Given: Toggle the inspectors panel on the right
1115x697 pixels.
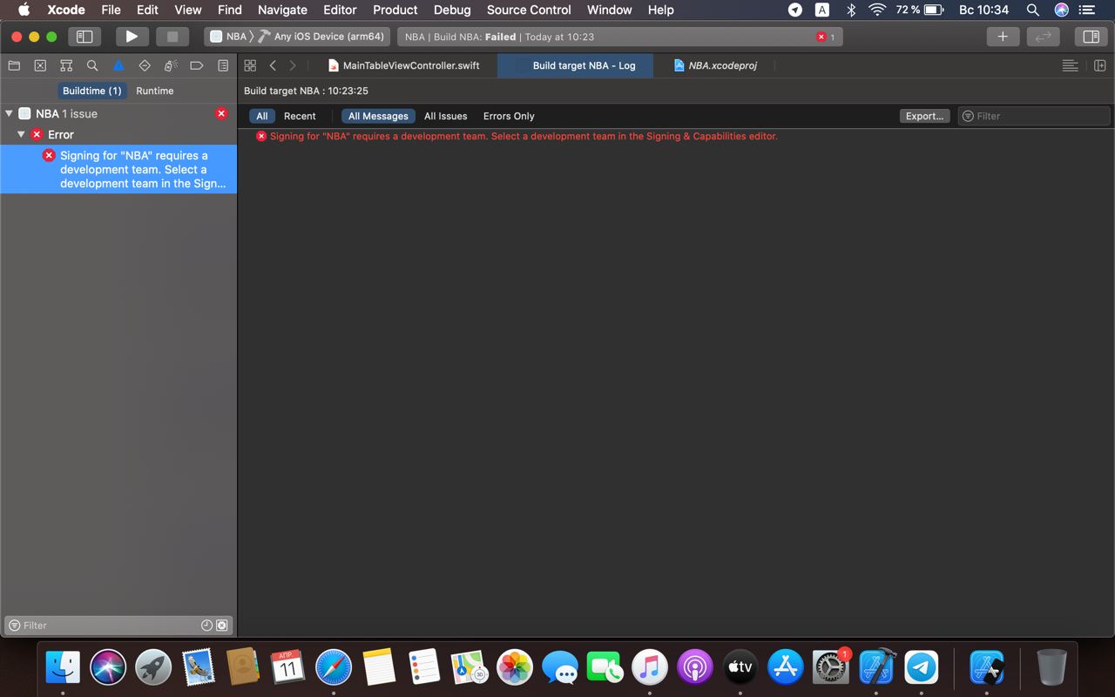Looking at the screenshot, I should click(x=1090, y=37).
